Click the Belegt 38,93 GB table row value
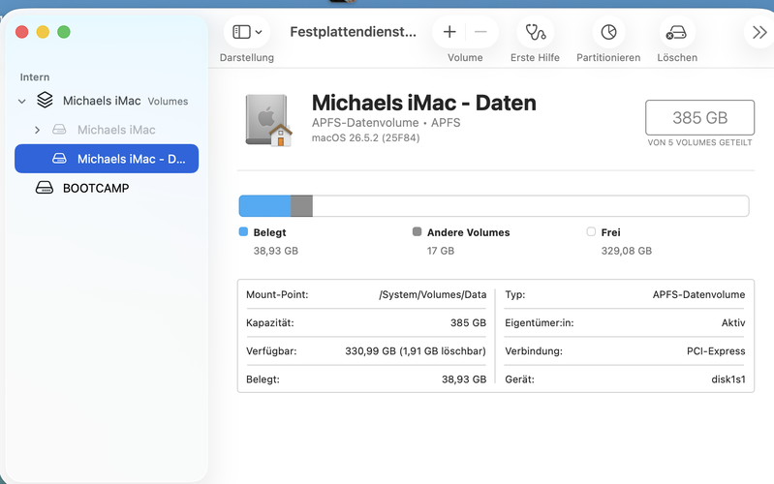Viewport: 774px width, 484px height. click(x=464, y=378)
